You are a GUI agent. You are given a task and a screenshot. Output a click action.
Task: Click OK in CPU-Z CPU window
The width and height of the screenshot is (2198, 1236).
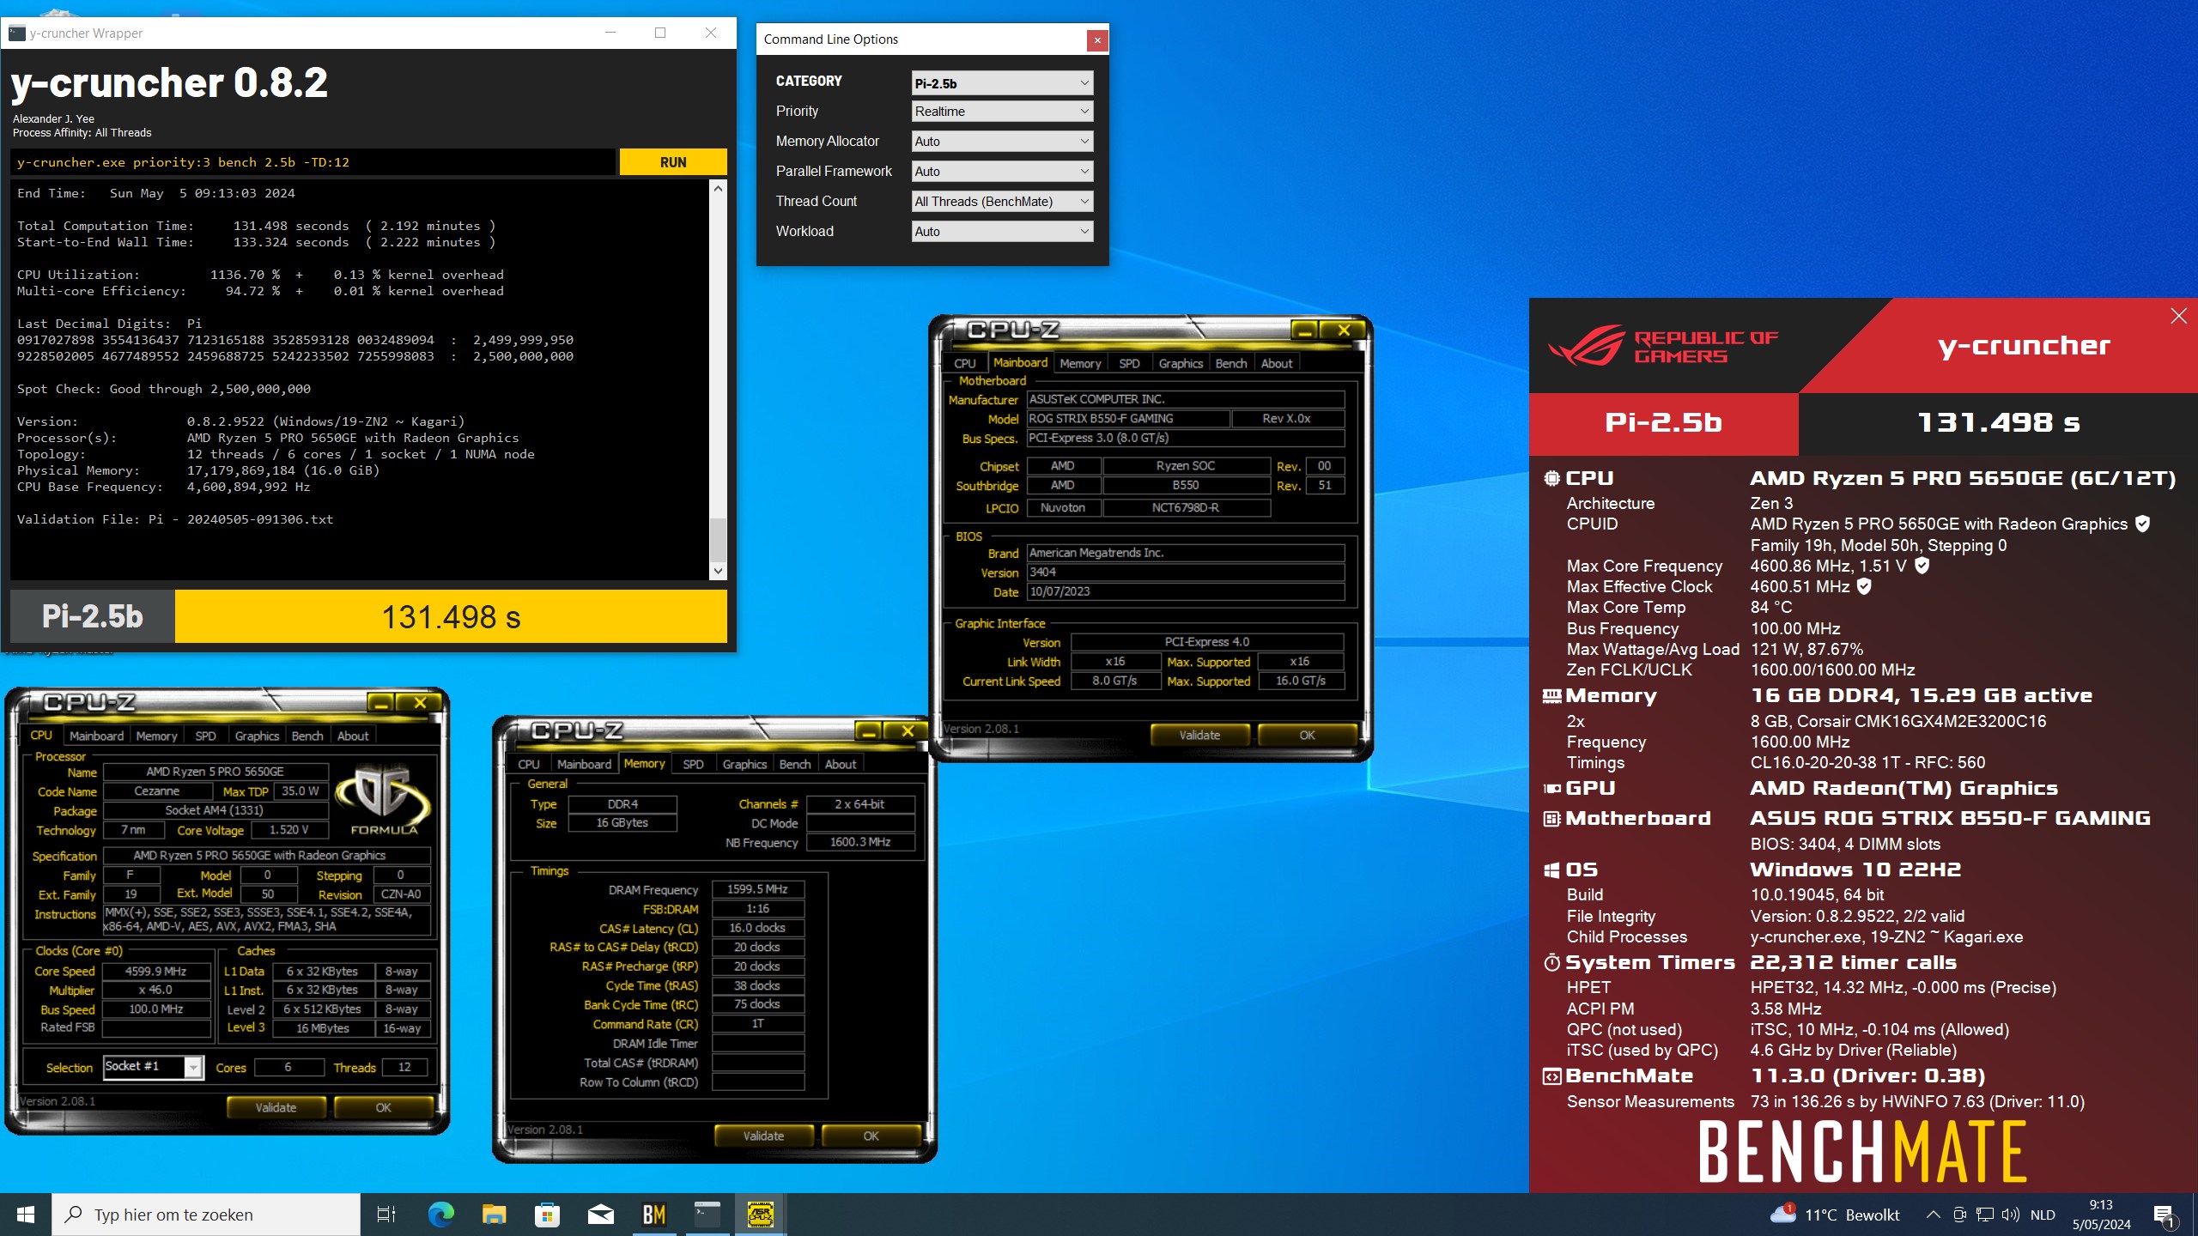[x=383, y=1107]
